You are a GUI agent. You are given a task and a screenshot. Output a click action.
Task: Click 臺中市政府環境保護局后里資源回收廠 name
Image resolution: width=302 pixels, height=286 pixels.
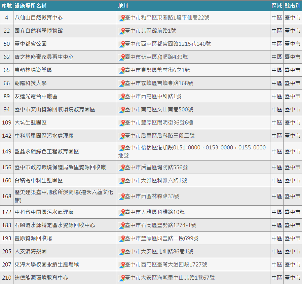(x=60, y=167)
